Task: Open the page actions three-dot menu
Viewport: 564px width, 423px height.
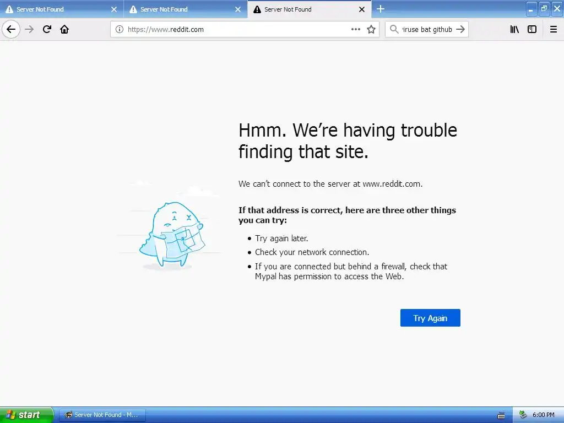Action: [355, 29]
